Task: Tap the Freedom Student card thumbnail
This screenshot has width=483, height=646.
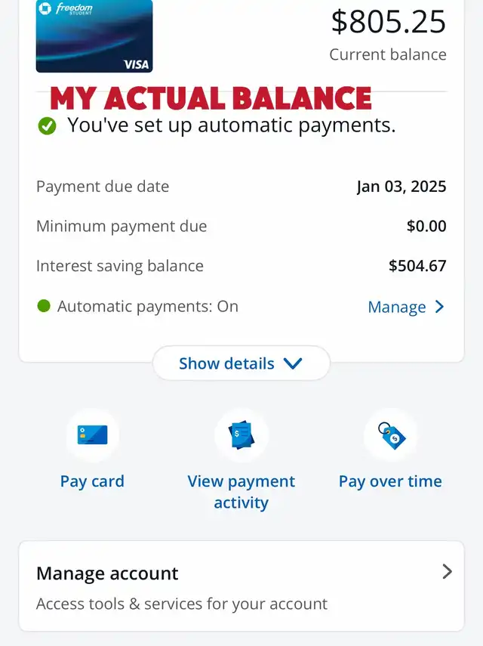Action: point(94,36)
